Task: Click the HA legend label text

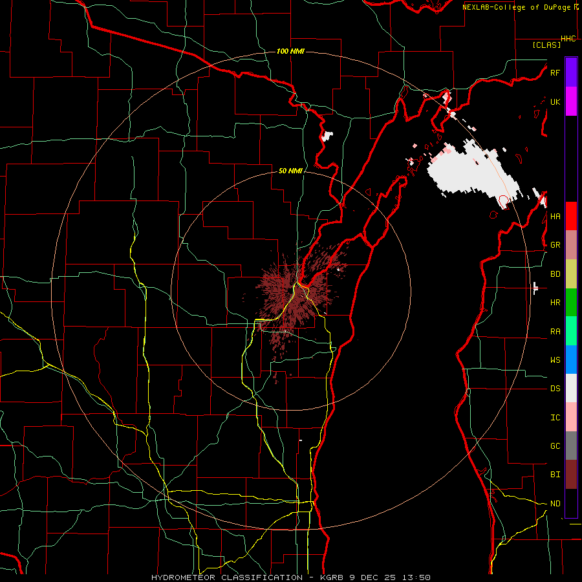Action: (x=555, y=217)
